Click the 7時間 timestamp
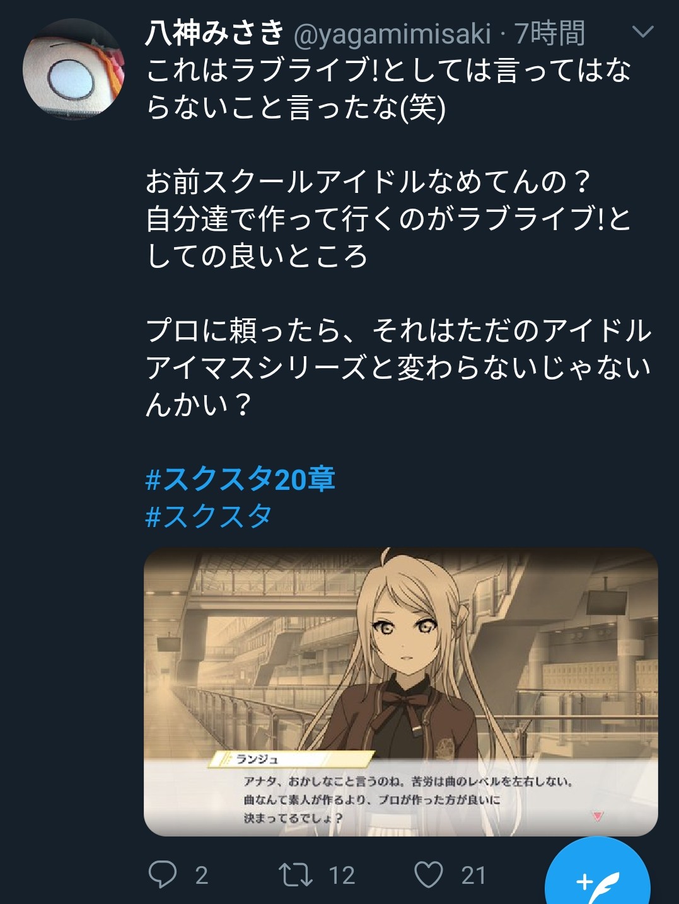Screen dimensions: 679x904 click(550, 33)
